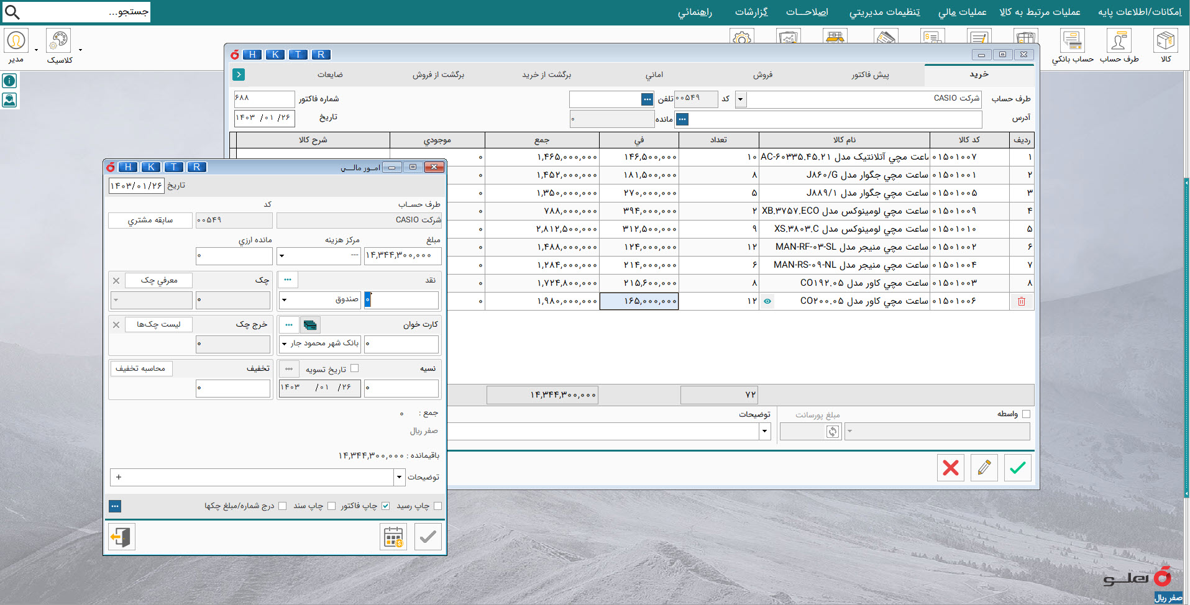The width and height of the screenshot is (1190, 605).
Task: Click the clear X beside ليست چک‌ها
Action: (x=116, y=325)
